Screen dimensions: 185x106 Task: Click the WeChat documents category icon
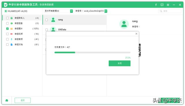[12, 45]
